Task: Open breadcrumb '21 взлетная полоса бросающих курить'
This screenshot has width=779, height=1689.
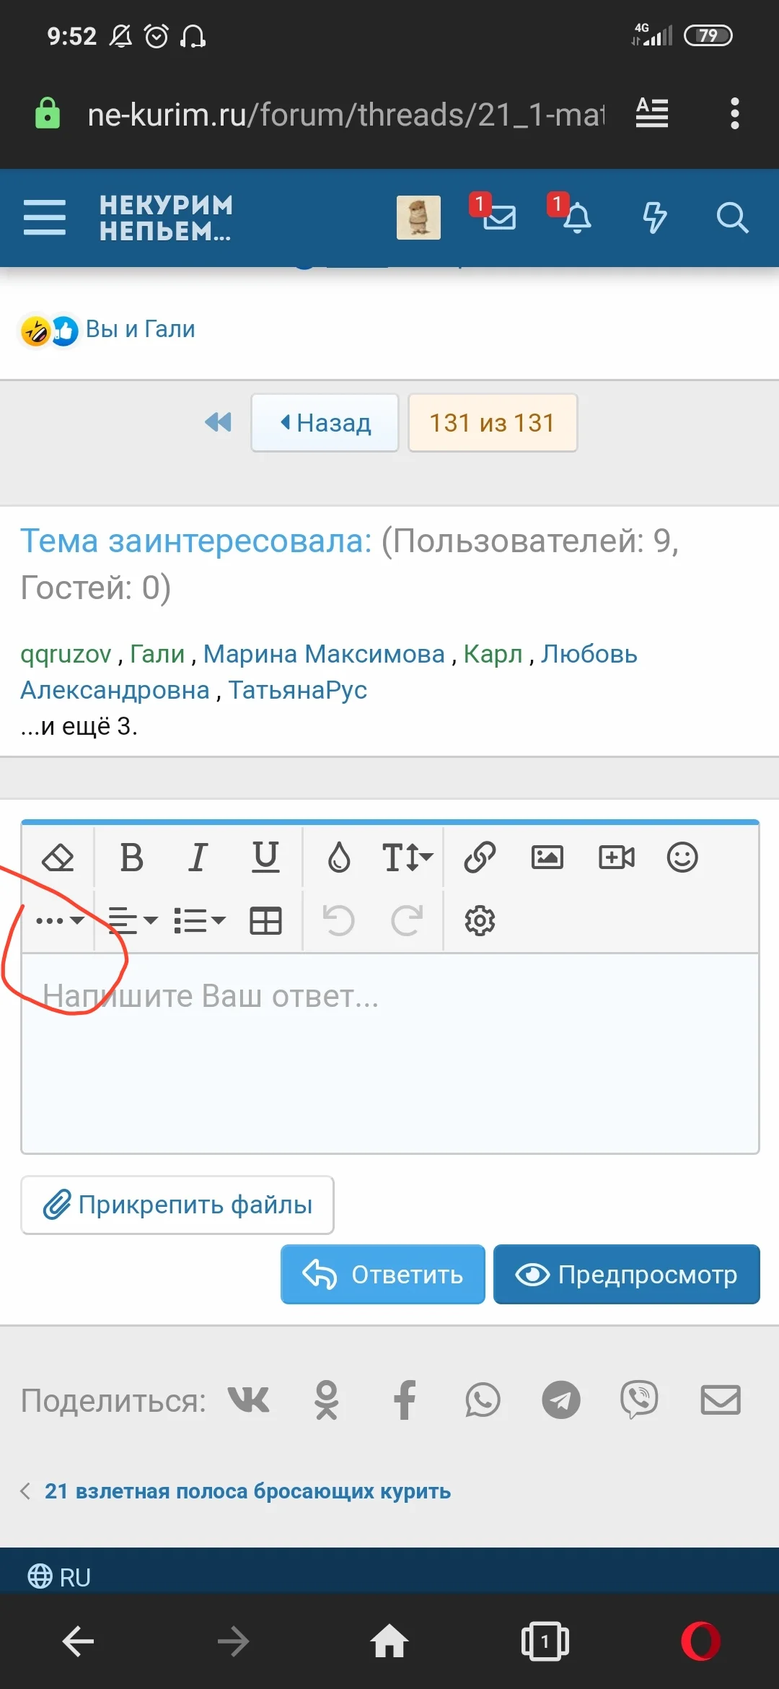Action: 247,1491
